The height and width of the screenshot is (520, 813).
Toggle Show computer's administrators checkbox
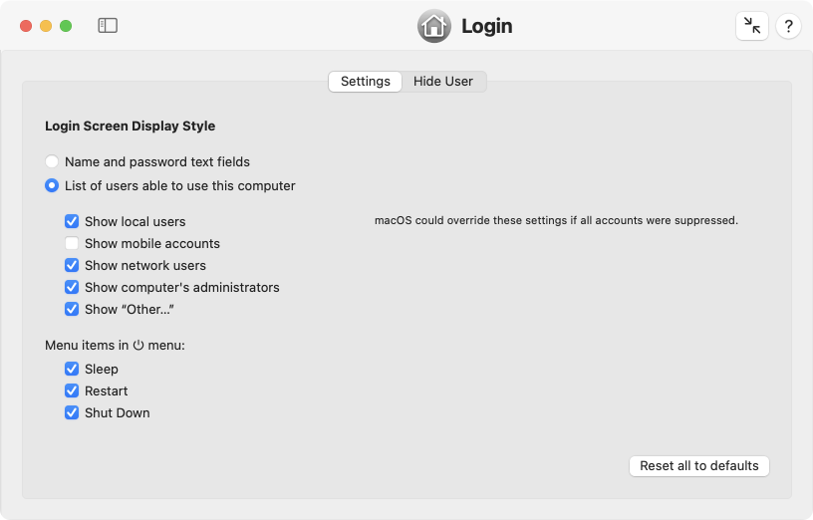coord(72,287)
